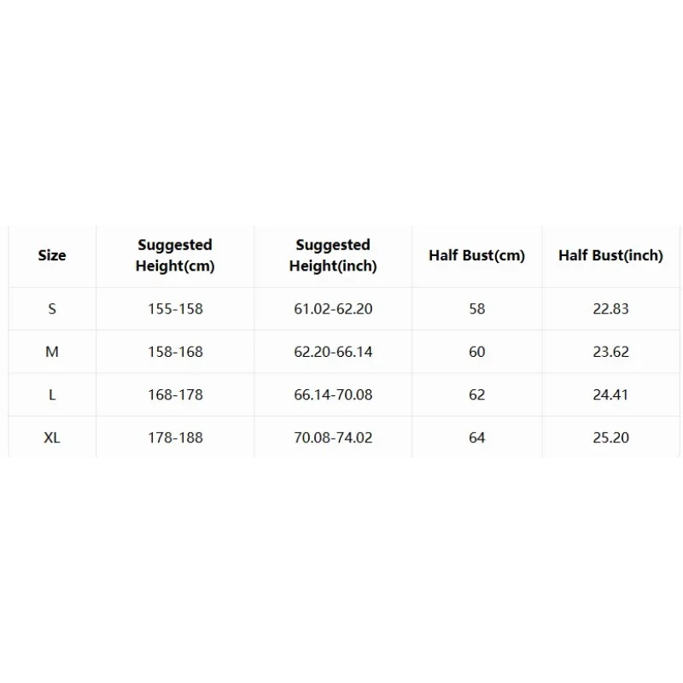Select the Suggested Height(inch) header
This screenshot has width=683, height=683.
click(x=333, y=255)
